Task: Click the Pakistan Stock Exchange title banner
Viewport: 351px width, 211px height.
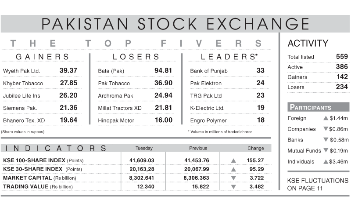Action: [175, 24]
